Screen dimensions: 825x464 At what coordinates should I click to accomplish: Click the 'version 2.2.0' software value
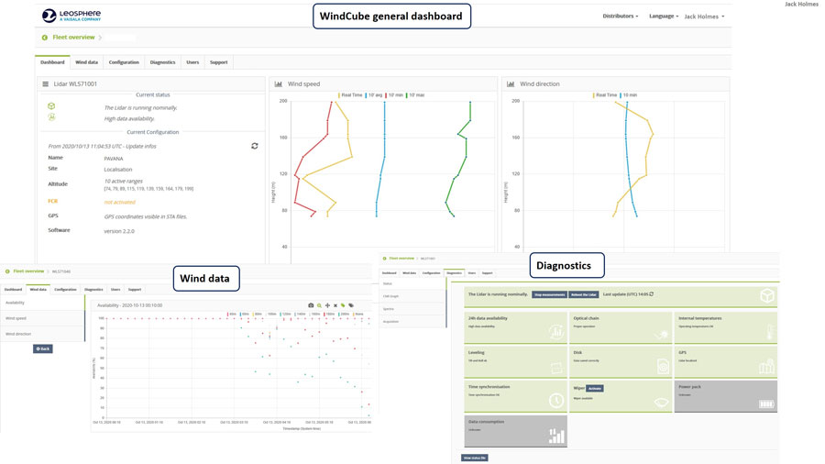click(x=119, y=231)
